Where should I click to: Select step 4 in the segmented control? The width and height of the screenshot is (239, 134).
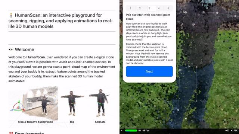click(x=159, y=8)
